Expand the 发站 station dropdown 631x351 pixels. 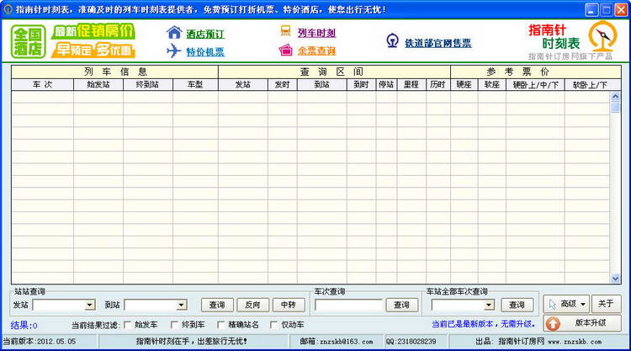(90, 305)
